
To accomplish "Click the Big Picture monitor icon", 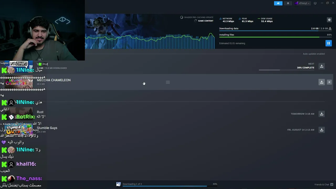I will click(x=315, y=3).
